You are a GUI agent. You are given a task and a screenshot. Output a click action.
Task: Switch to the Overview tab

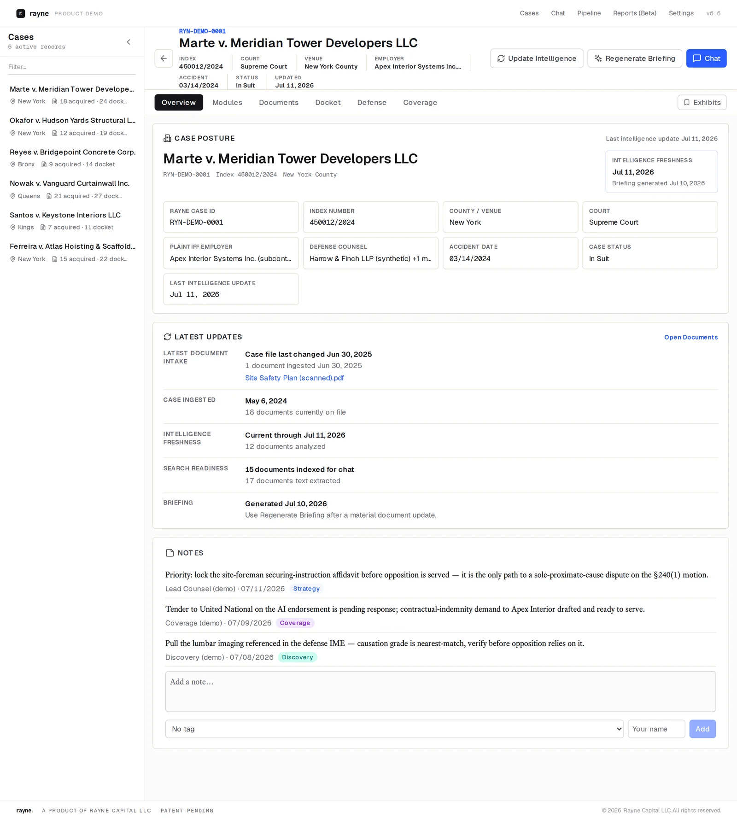click(179, 102)
